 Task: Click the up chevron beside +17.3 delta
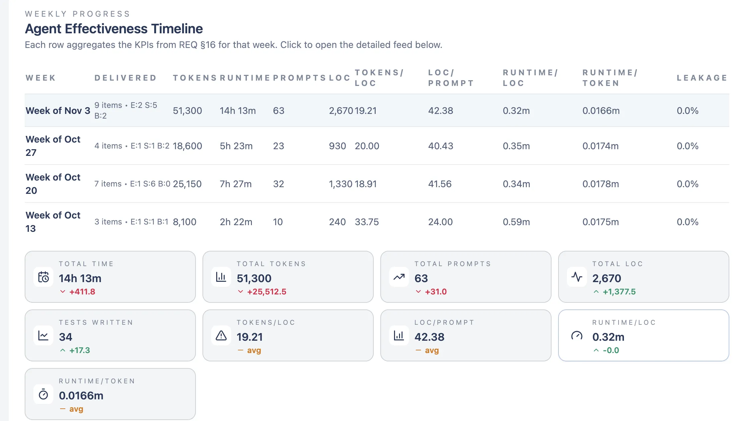[x=63, y=350]
